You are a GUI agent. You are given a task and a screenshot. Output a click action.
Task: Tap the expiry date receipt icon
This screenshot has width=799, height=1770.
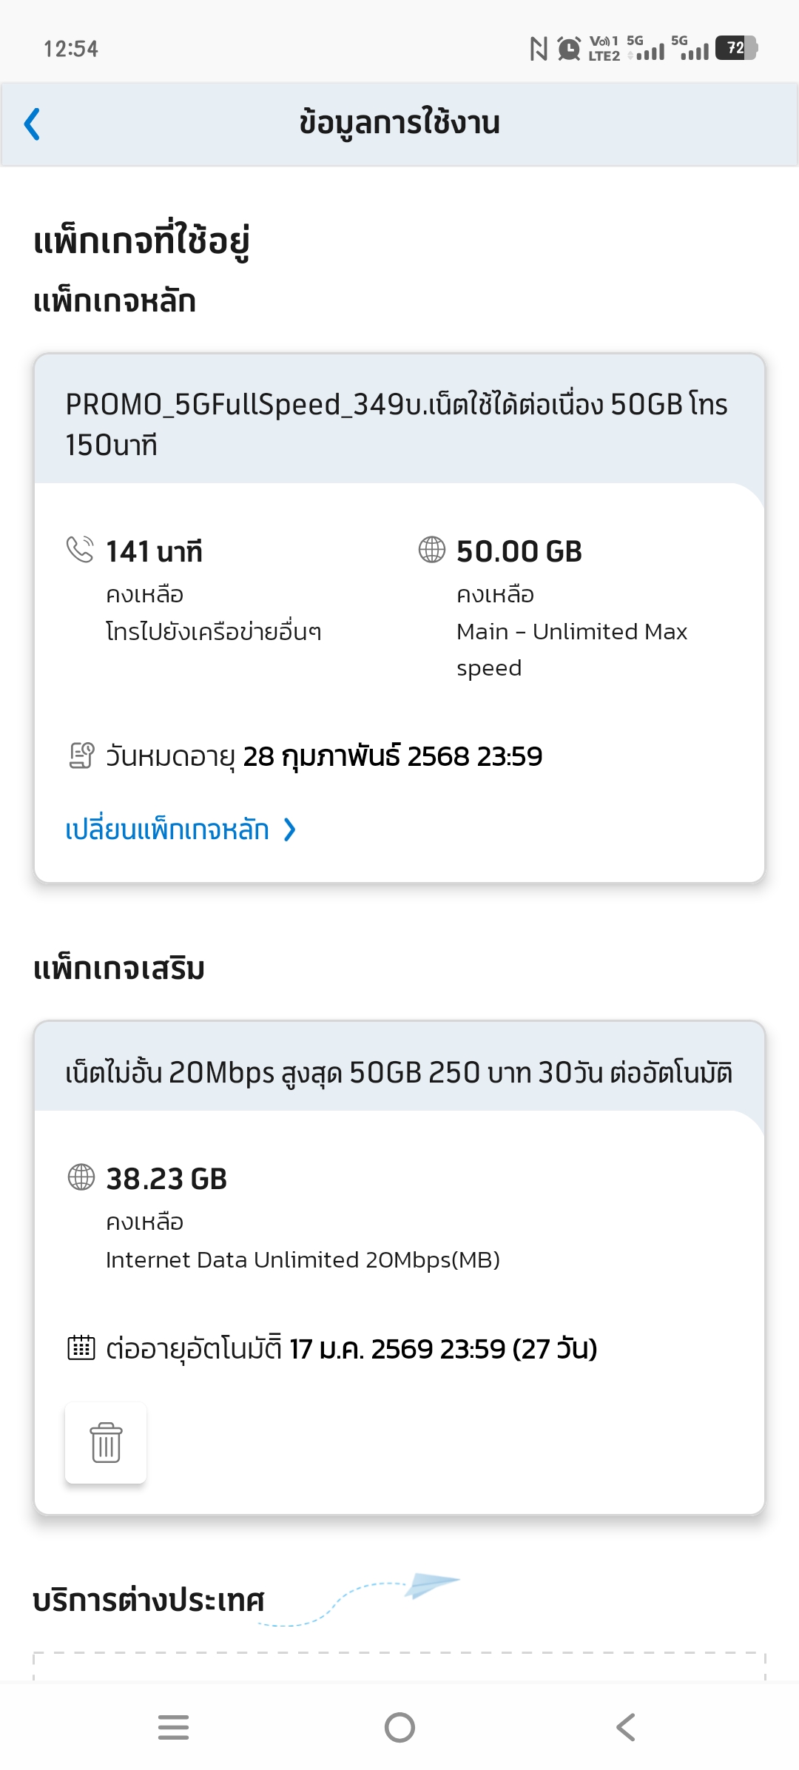point(81,756)
